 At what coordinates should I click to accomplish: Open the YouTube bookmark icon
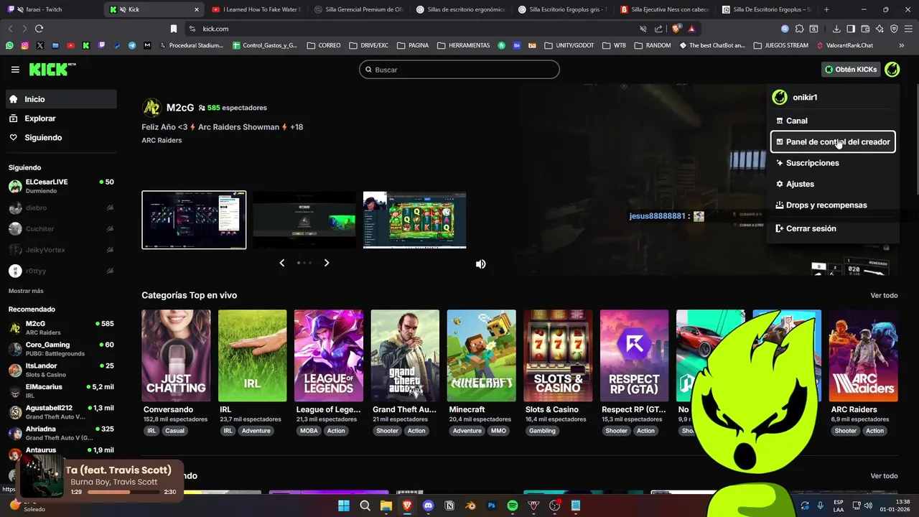[70, 45]
